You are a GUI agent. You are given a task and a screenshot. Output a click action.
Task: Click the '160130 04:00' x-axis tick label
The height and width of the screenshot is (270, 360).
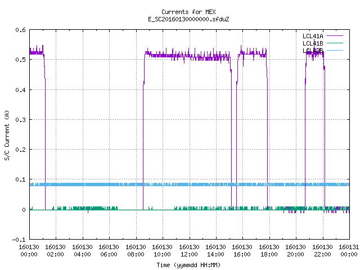tap(82, 251)
